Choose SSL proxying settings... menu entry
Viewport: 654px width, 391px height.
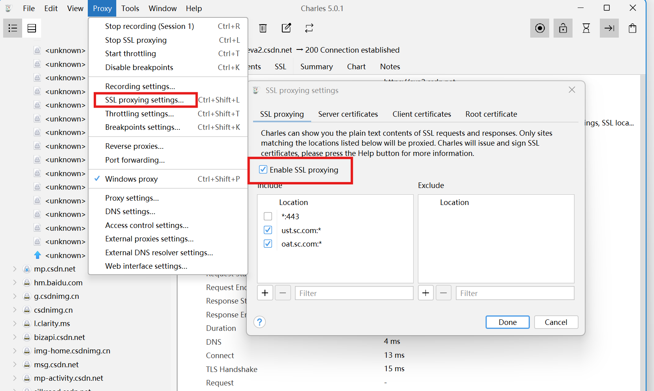pyautogui.click(x=168, y=100)
